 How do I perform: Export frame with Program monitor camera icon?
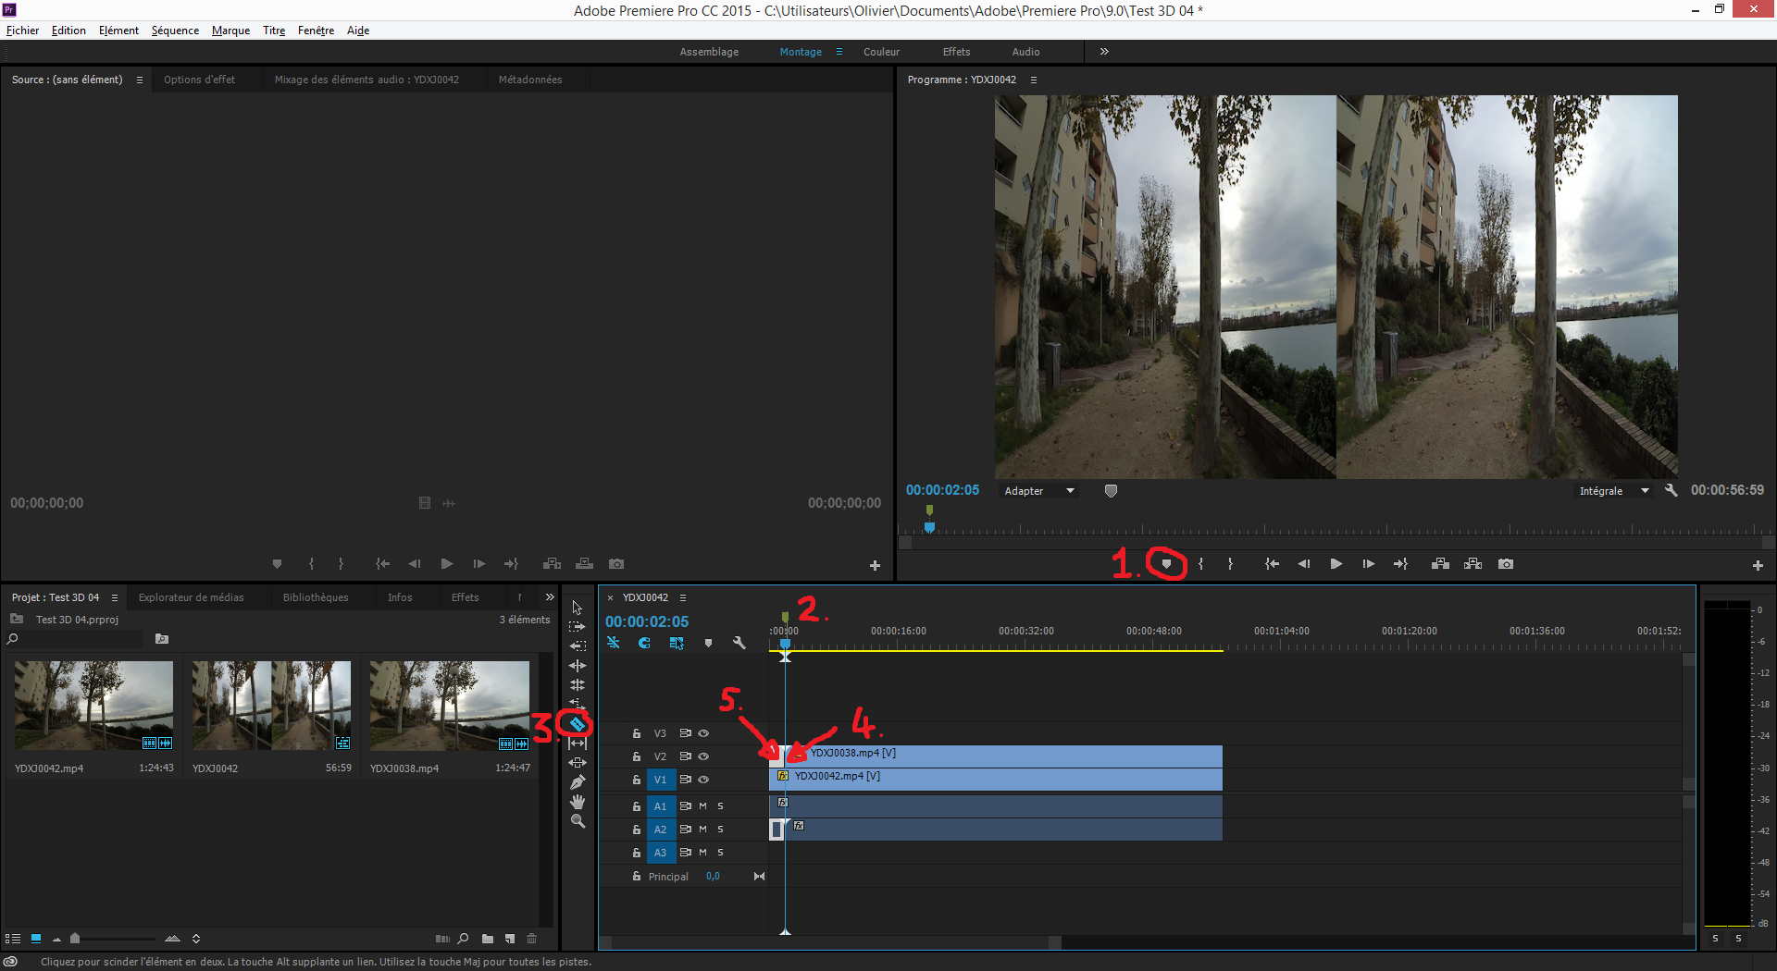[1506, 564]
